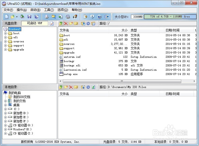The width and height of the screenshot is (199, 146).
Task: Expand the efi folder in disc tree
Action: (5, 38)
